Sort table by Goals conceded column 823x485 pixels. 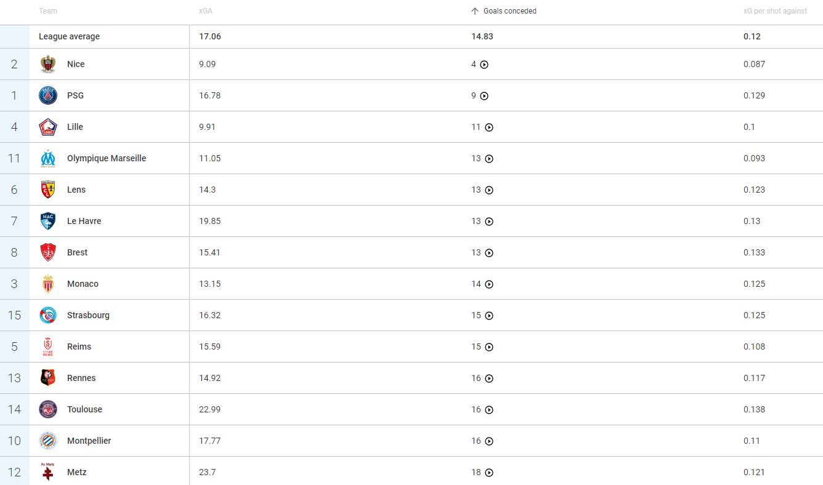(x=509, y=11)
